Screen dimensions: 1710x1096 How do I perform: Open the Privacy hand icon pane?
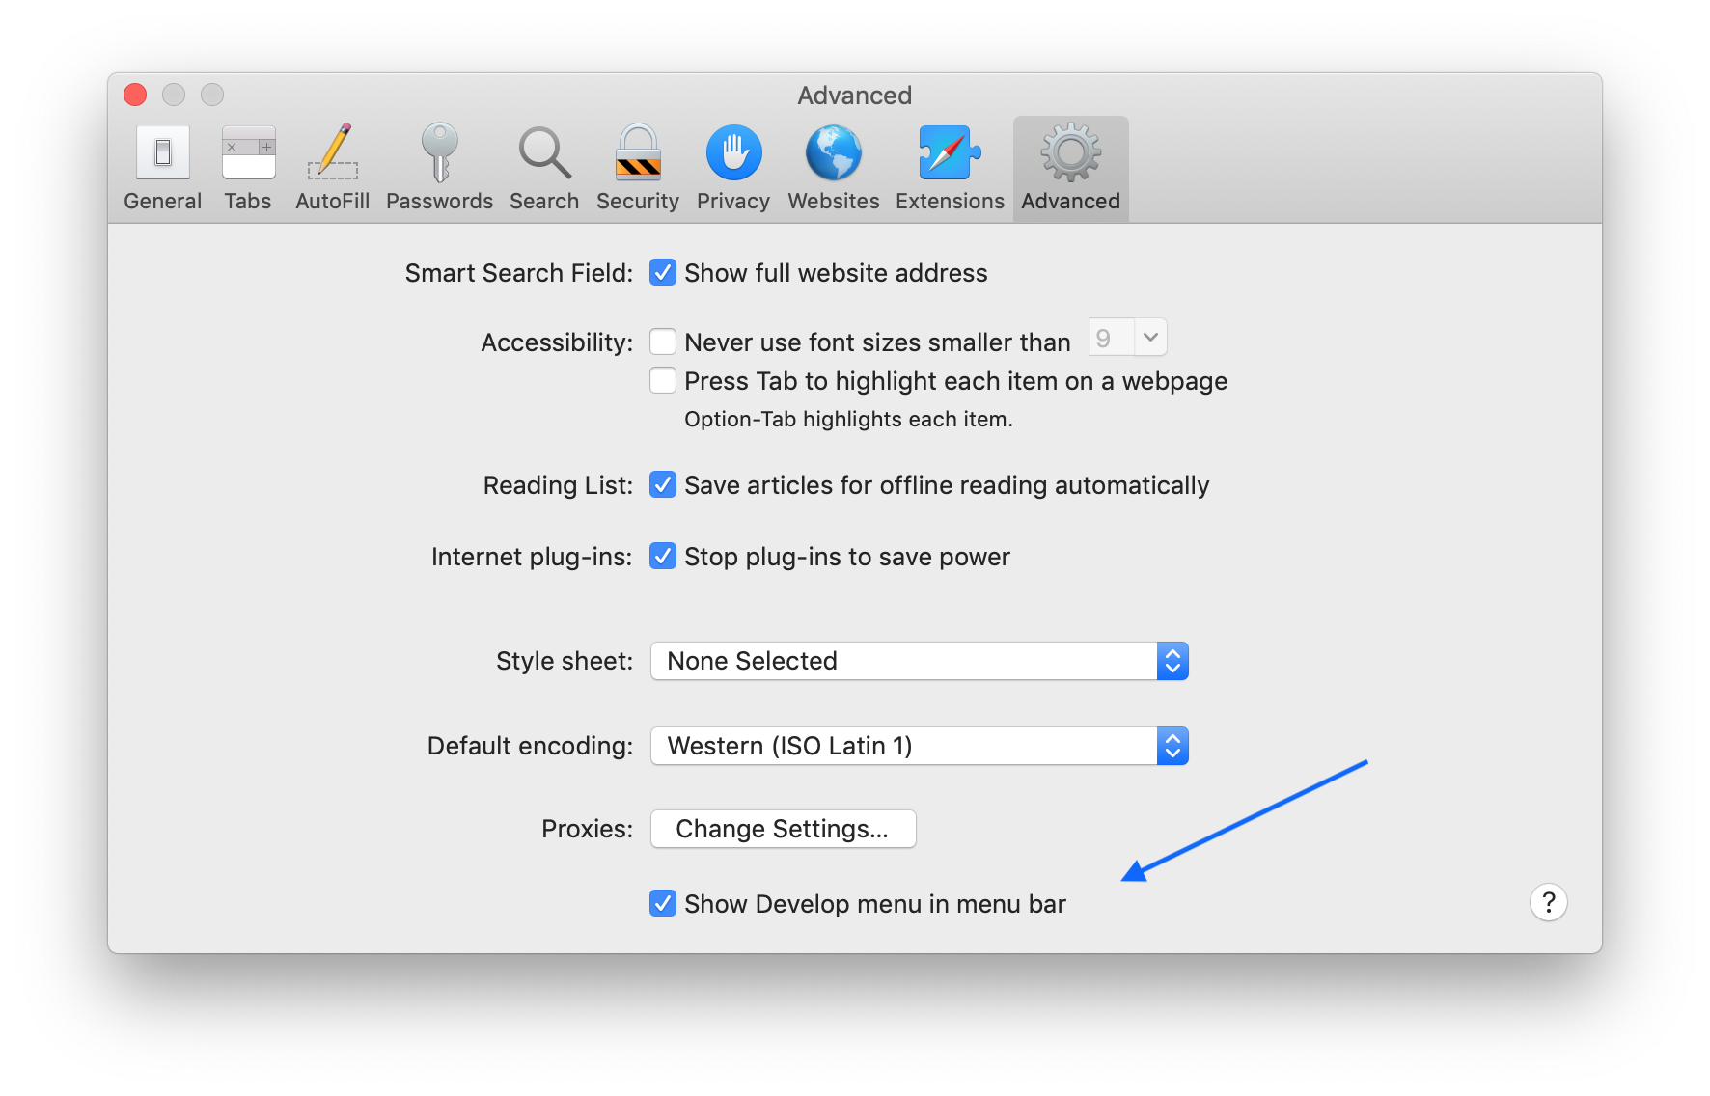pyautogui.click(x=733, y=169)
